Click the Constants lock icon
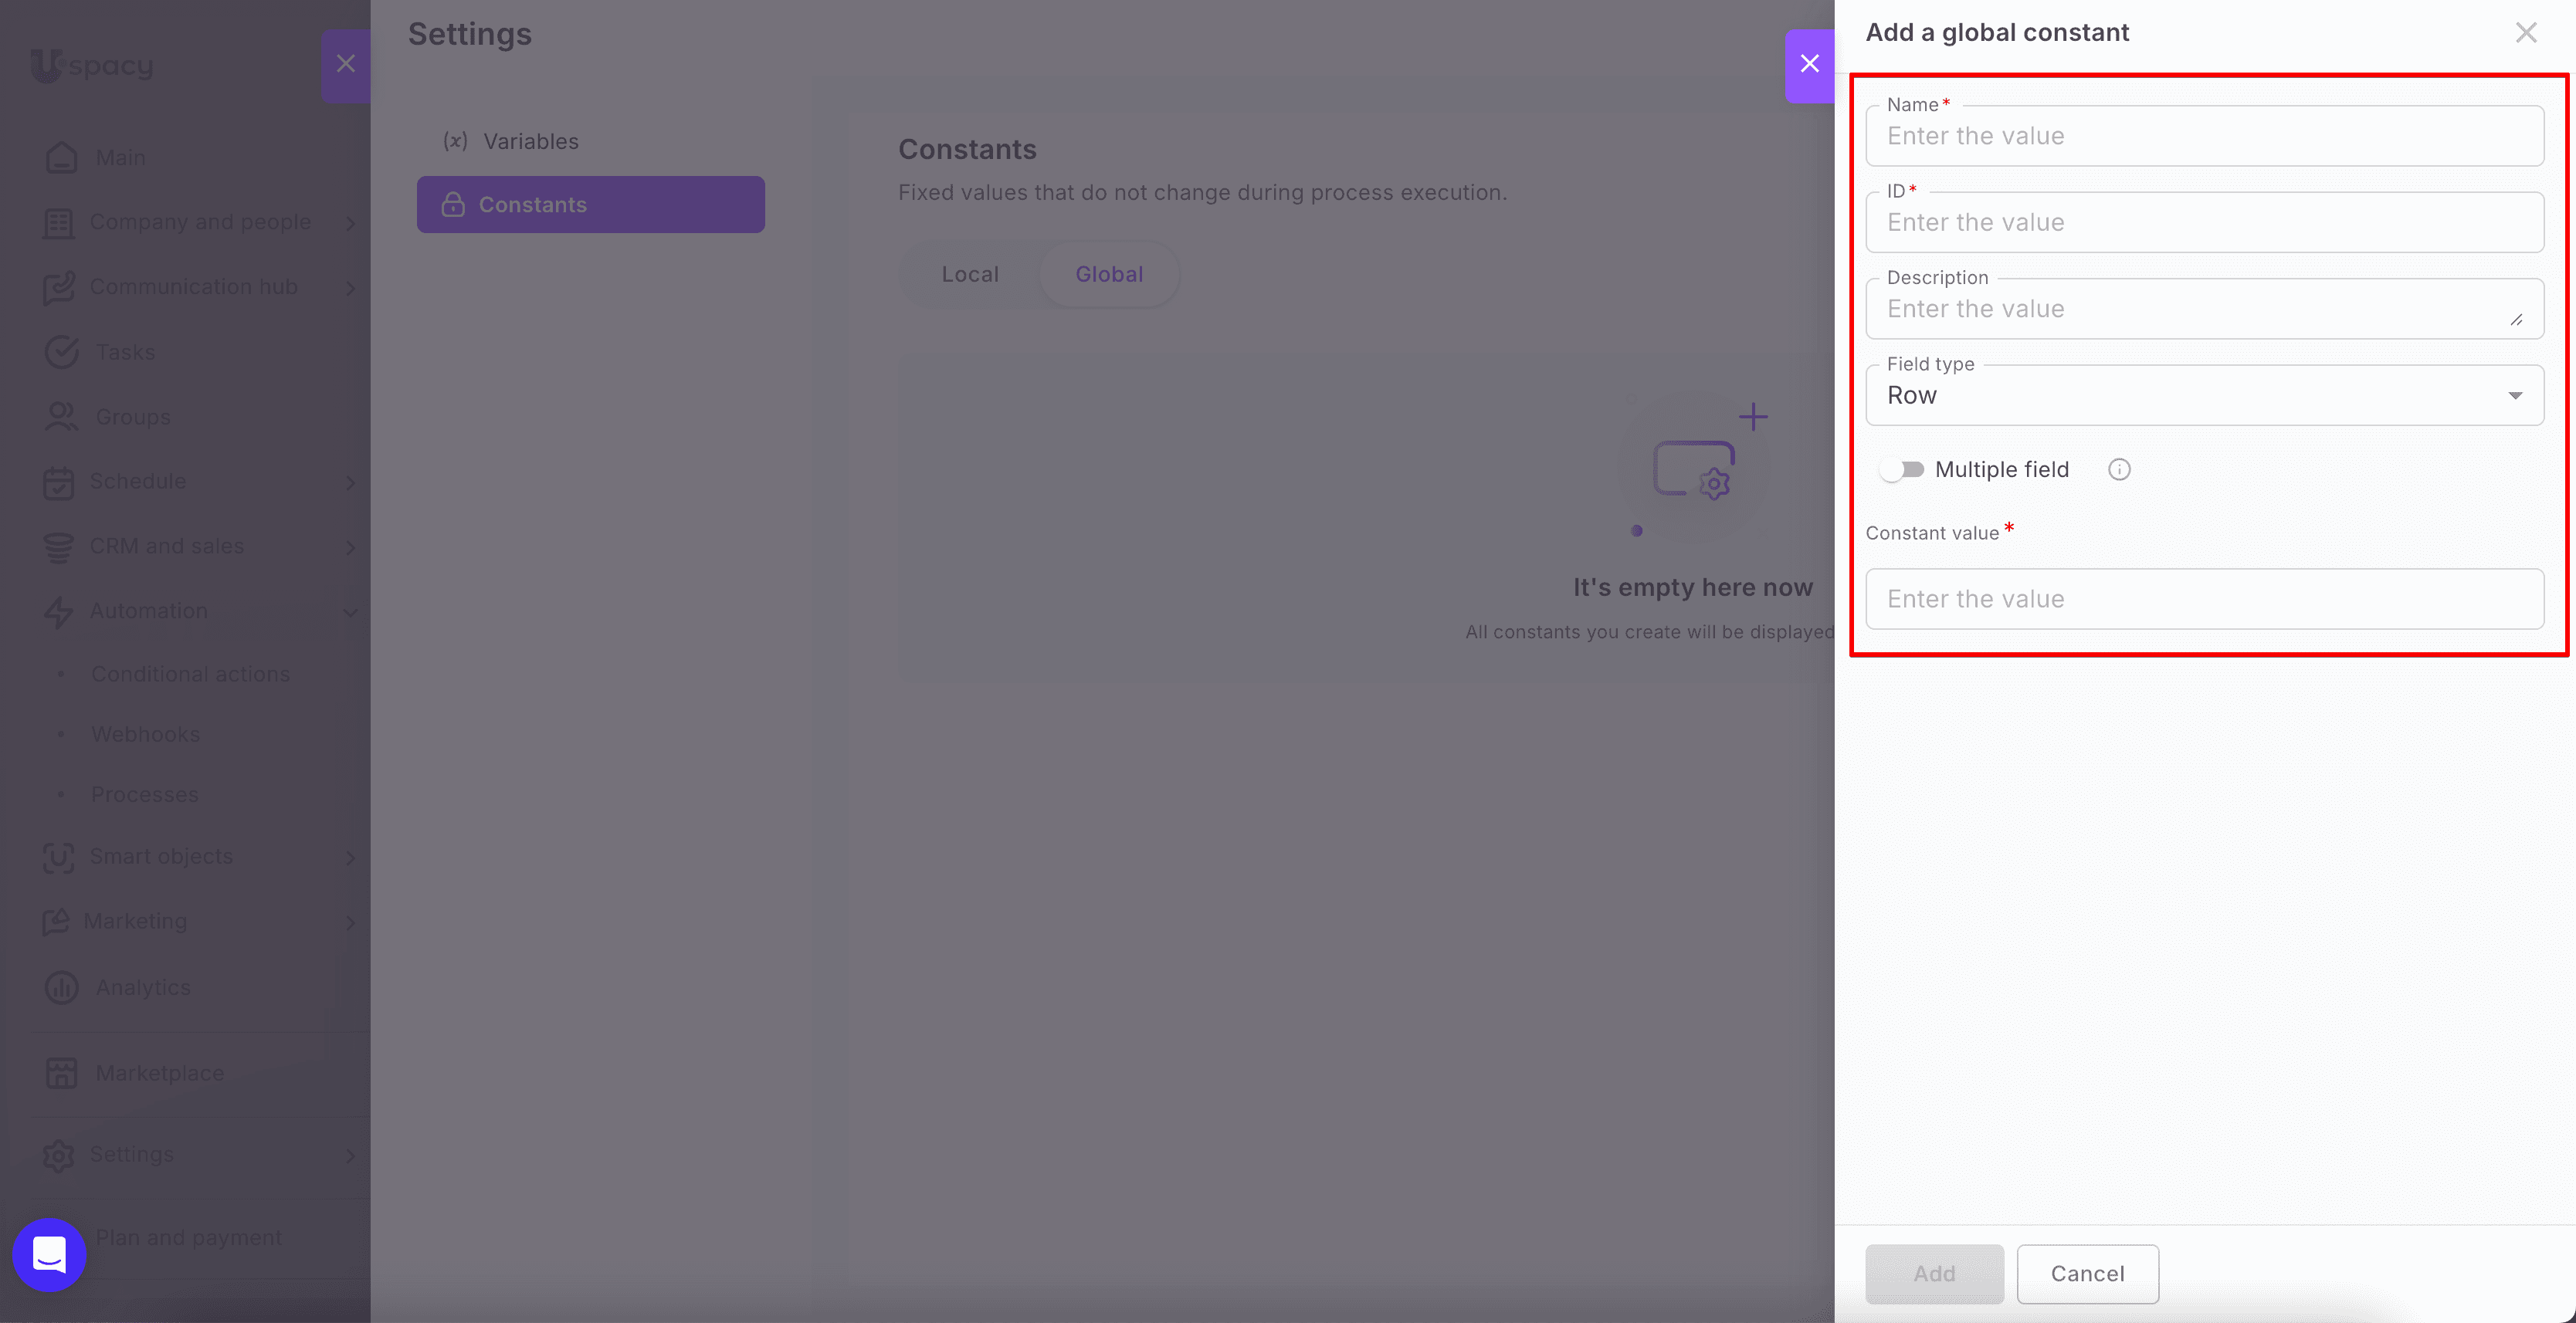 453,205
